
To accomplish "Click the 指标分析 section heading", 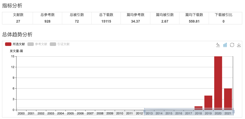I will click(x=12, y=6).
